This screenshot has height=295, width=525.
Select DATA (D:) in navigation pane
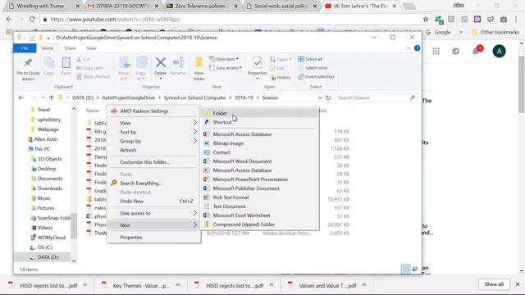tap(48, 257)
